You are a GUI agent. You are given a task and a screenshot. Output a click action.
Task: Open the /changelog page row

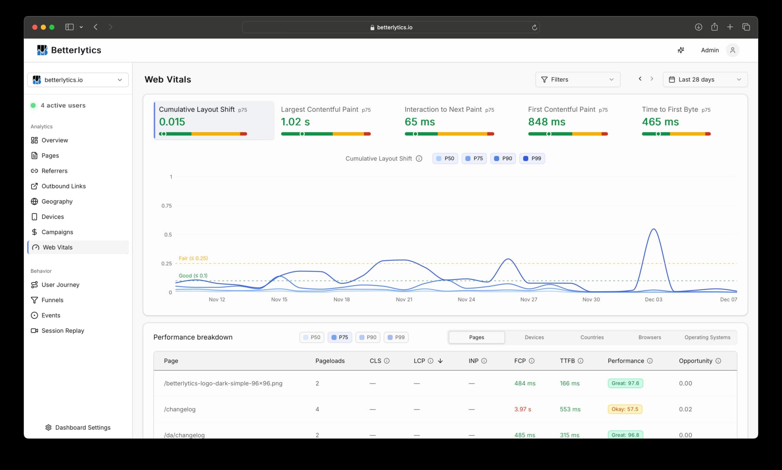(180, 409)
